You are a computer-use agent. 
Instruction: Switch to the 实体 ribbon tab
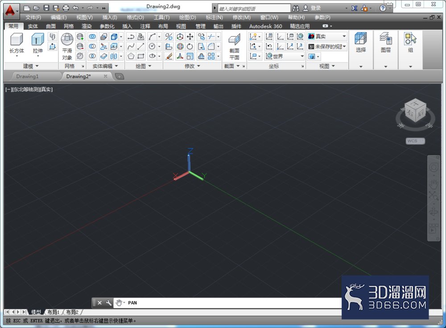[x=33, y=26]
